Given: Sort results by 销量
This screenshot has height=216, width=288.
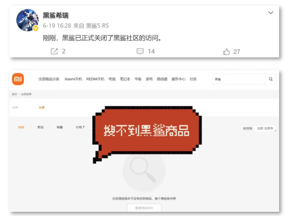Looking at the screenshot, I should click(60, 127).
